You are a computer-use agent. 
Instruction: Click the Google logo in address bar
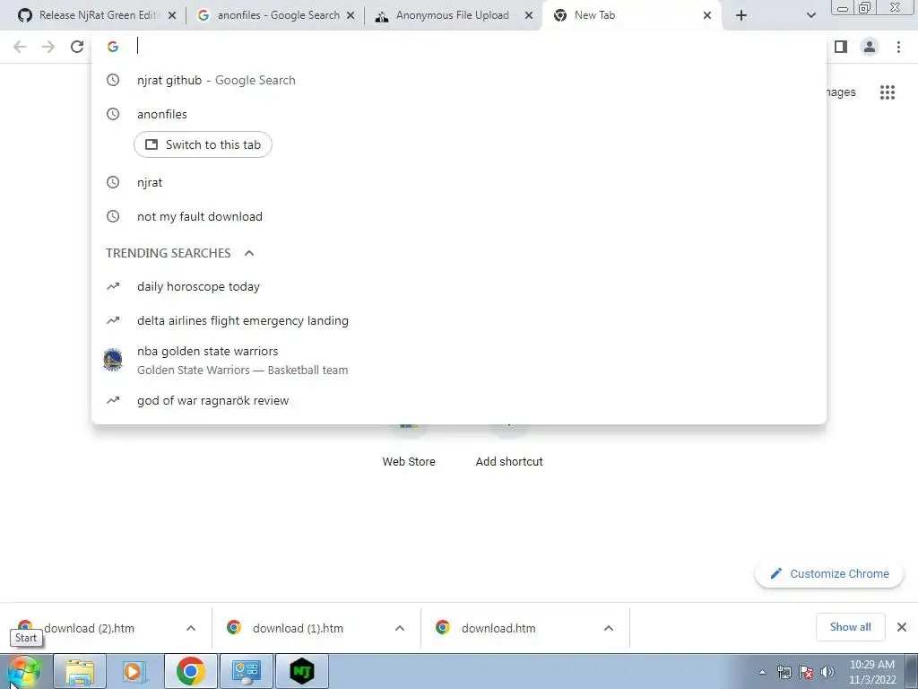[x=113, y=47]
